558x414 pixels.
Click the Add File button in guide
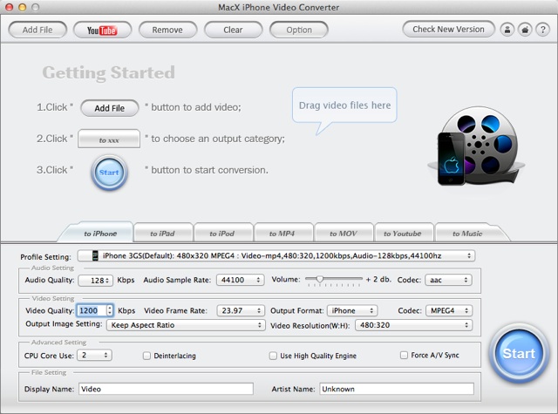click(x=110, y=108)
